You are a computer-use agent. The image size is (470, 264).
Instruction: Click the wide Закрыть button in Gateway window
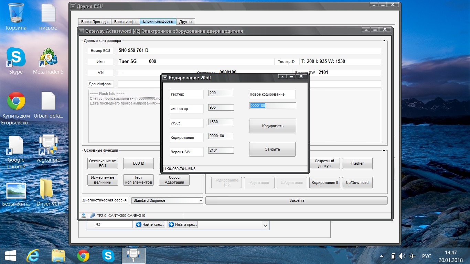pos(296,200)
